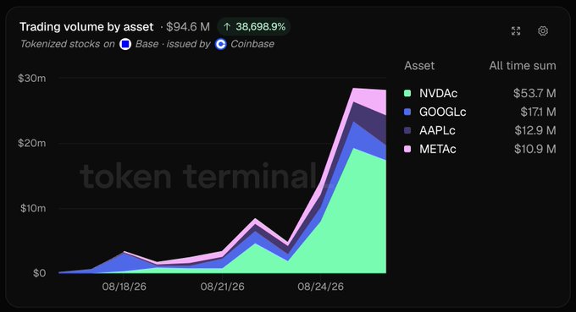
Task: Click the 08/21/26 x-axis date label
Action: tap(222, 287)
